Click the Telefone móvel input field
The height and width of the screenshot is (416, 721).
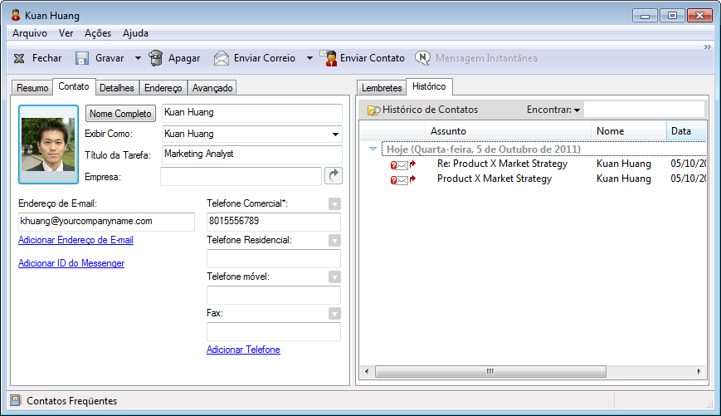coord(274,295)
